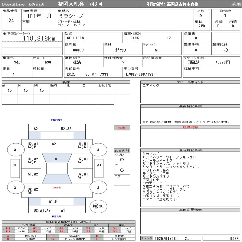This screenshot has width=242, height=242.
Task: Select the color code "R30"
Action: [48, 62]
